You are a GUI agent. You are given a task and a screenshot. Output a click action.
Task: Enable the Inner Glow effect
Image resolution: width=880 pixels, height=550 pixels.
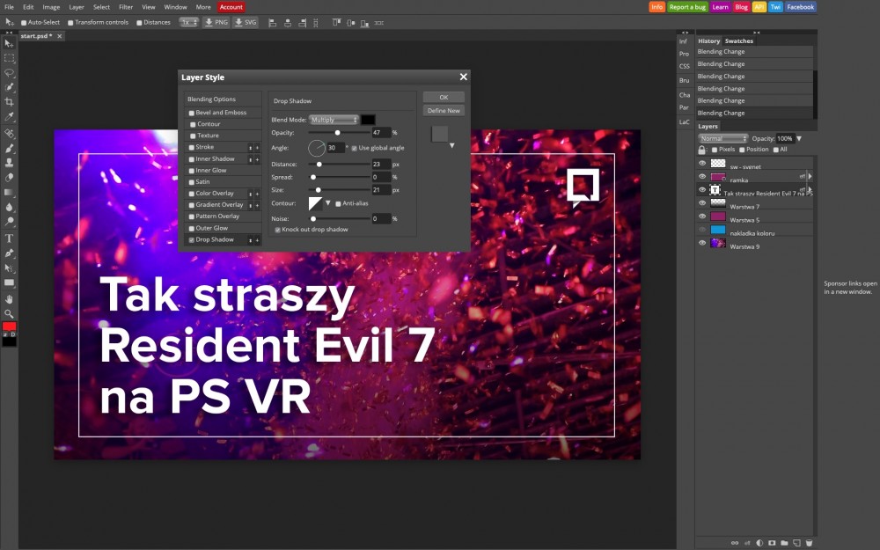191,171
